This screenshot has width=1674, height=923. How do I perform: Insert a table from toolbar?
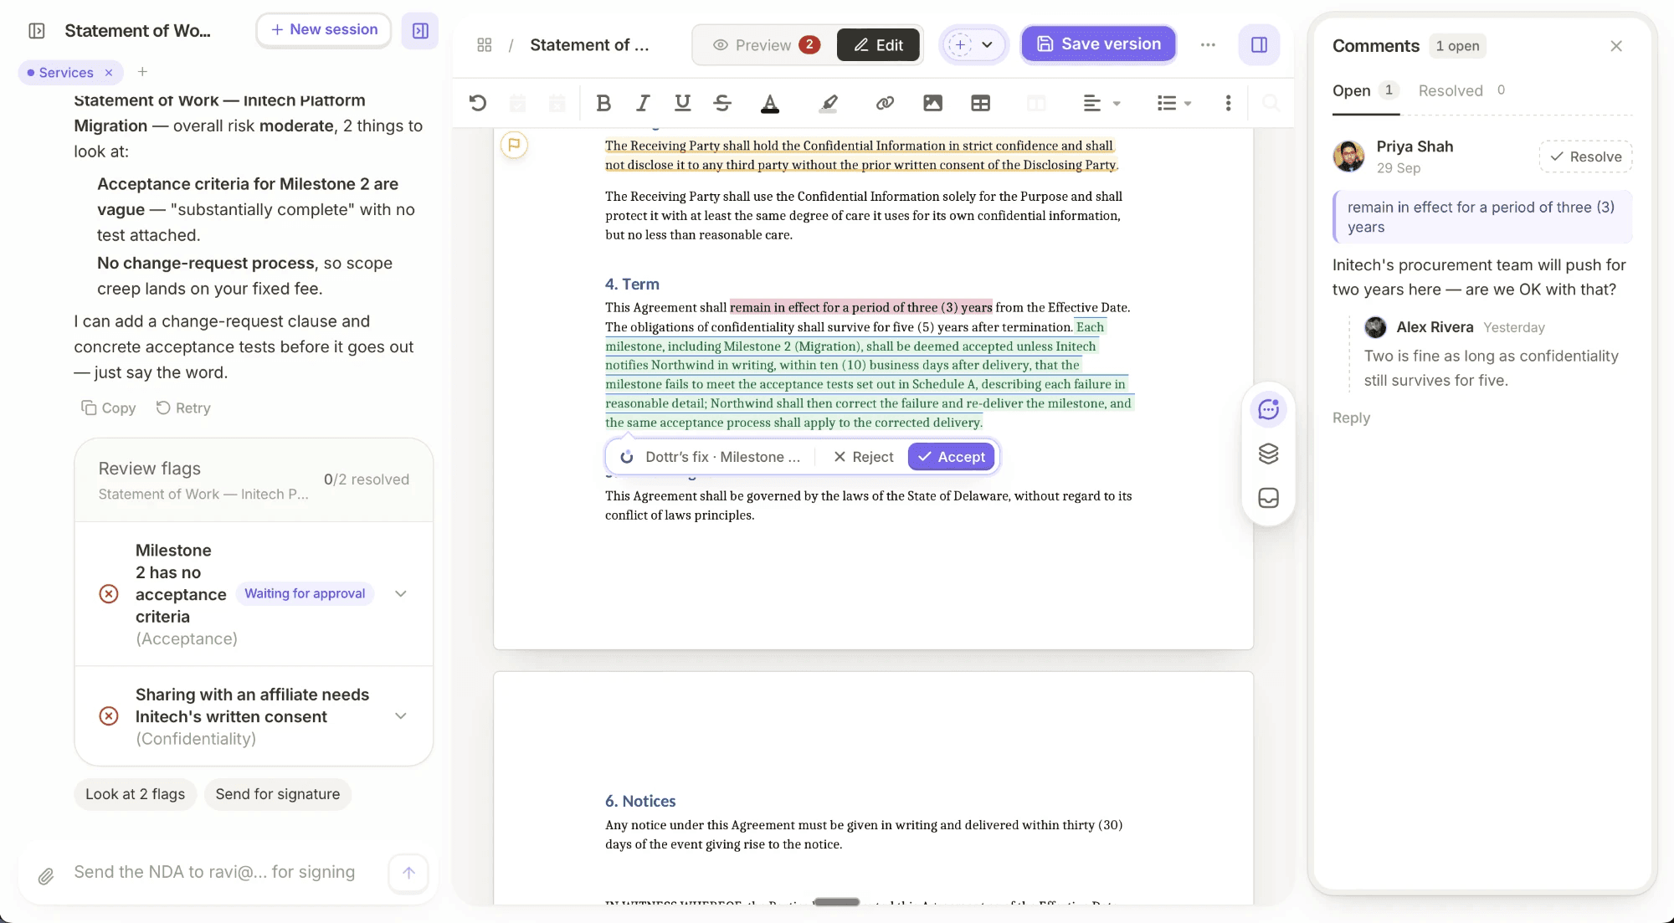click(980, 103)
